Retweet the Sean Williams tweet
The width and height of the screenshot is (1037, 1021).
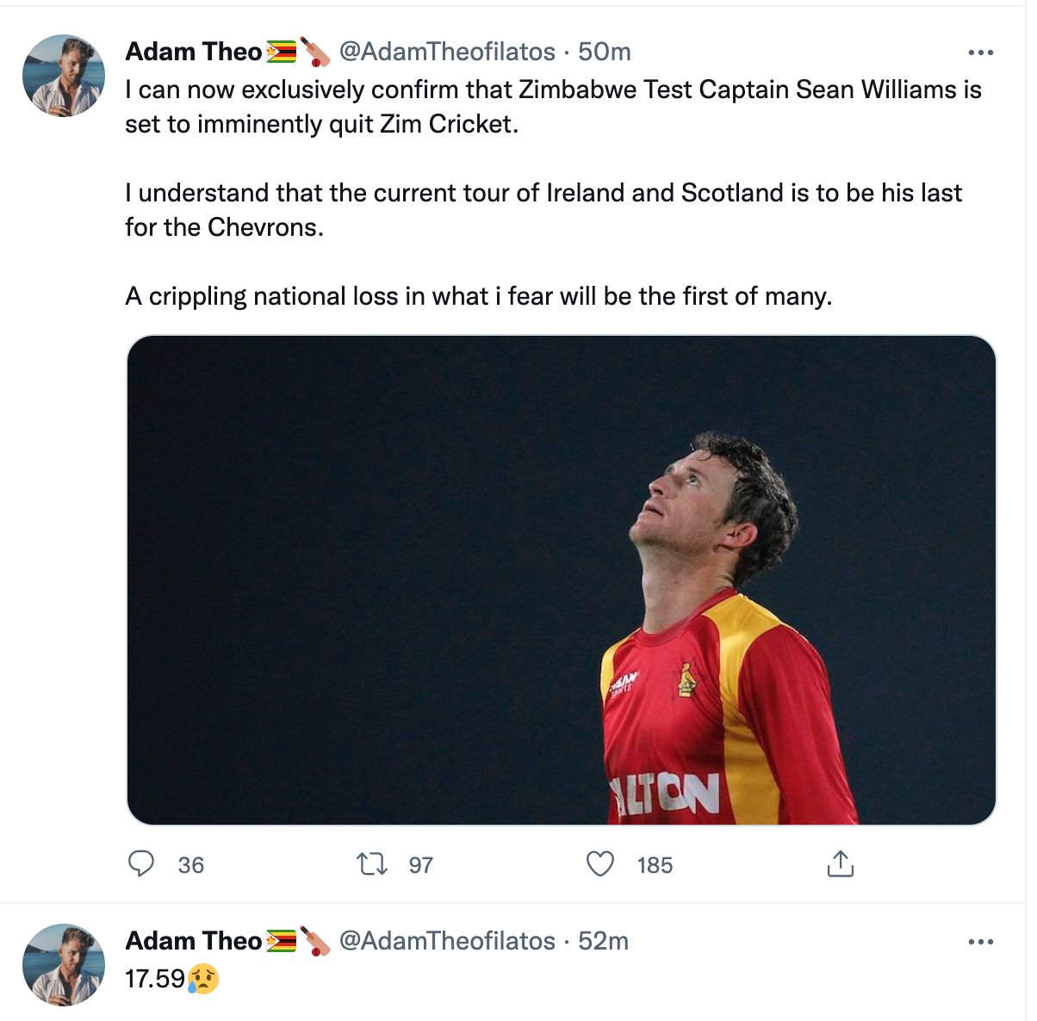pyautogui.click(x=372, y=863)
